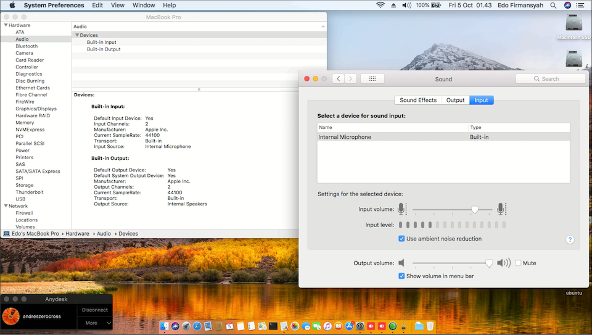The height and width of the screenshot is (335, 592).
Task: Launch Siri from the Dock
Action: pos(175,326)
